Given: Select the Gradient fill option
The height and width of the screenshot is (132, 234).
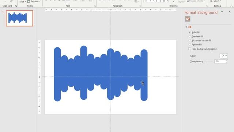Looking at the screenshot, I should click(190, 36).
